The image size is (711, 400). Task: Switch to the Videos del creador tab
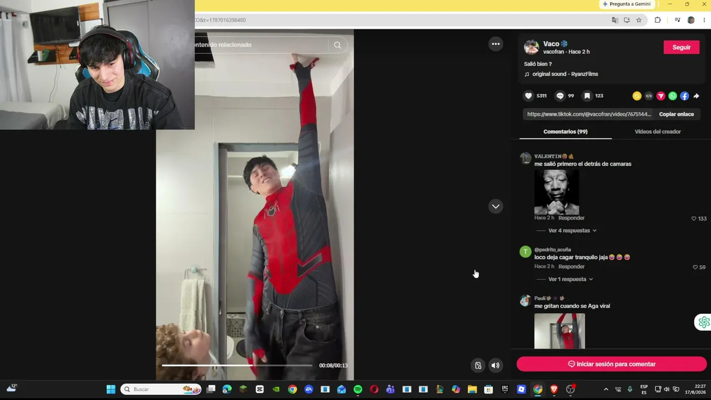[658, 132]
